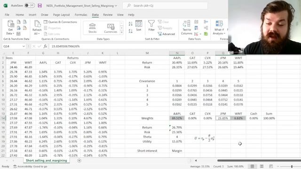Screen dimensions: 301x169
Task: Click Advanced filter option
Action: coord(166,34)
